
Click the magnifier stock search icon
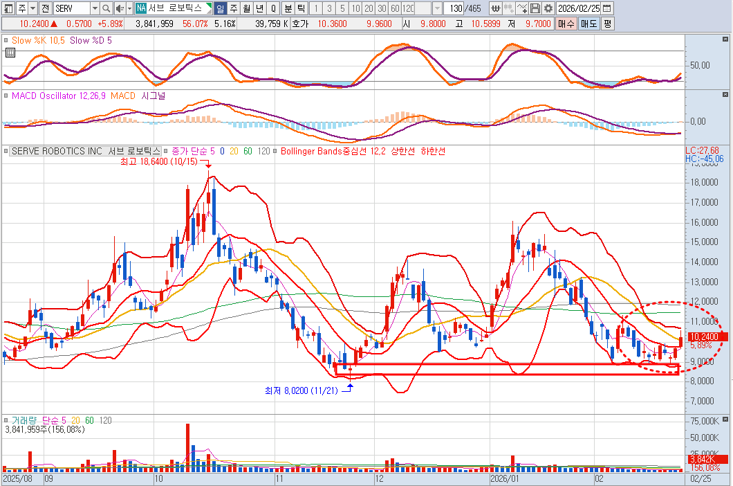pyautogui.click(x=106, y=8)
